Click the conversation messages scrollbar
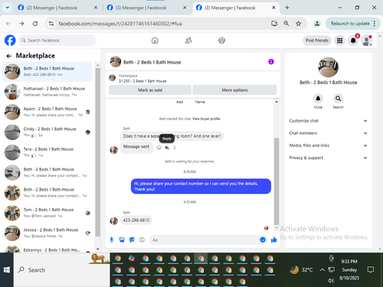Screen dimensions: 383x287 pos(277,181)
